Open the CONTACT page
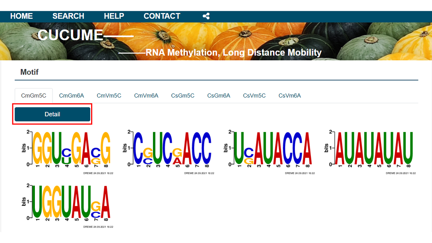Image resolution: width=432 pixels, height=243 pixels. (162, 16)
